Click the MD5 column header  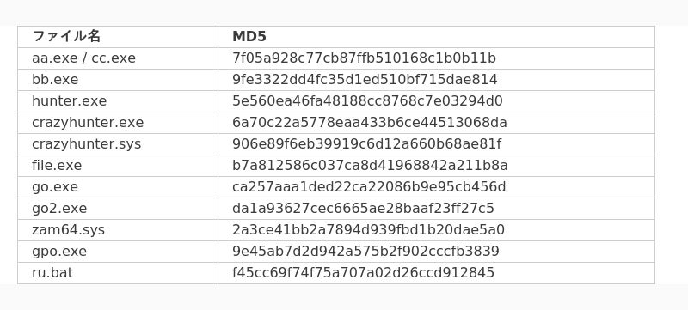[436, 37]
